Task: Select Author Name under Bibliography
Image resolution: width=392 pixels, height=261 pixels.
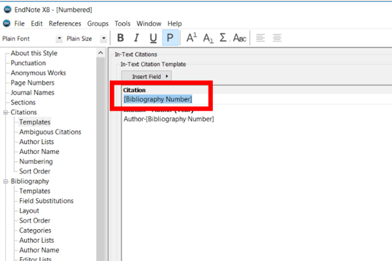Action: tap(39, 250)
